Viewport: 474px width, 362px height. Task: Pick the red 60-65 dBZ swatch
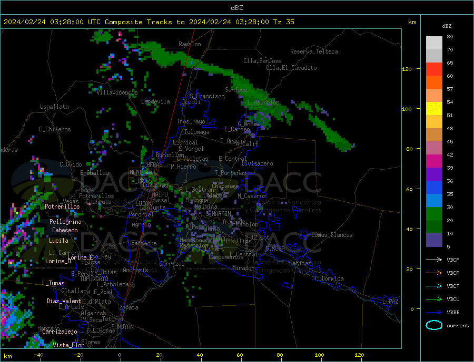click(434, 69)
